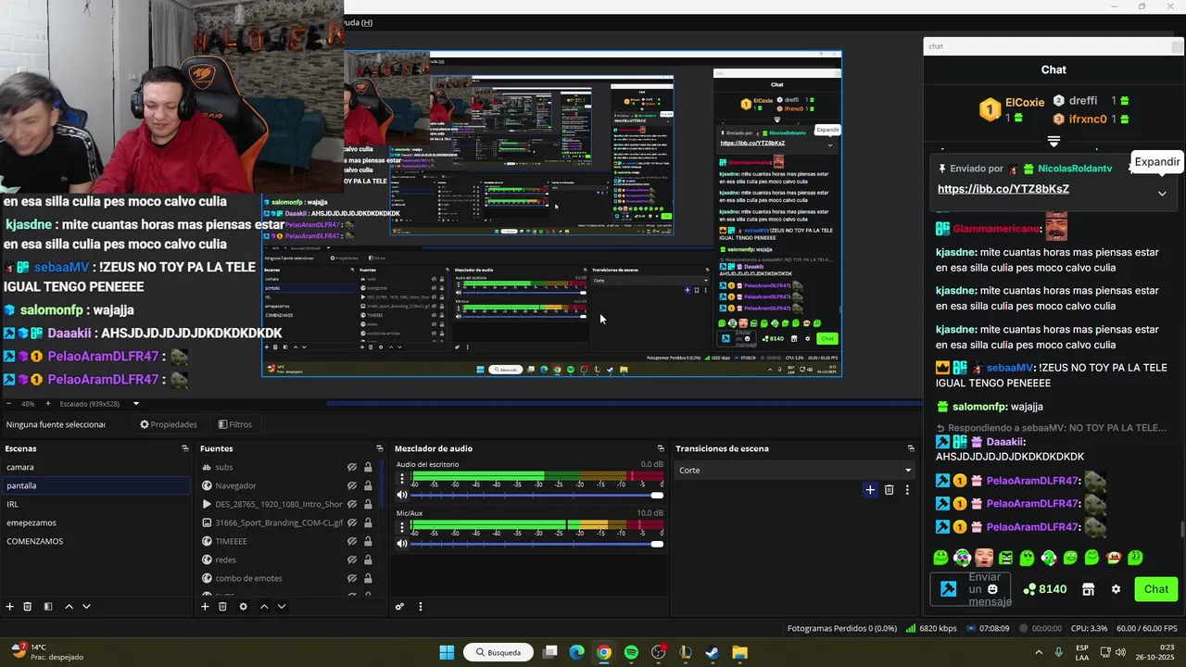Select the COMENZAMOS scene
The height and width of the screenshot is (667, 1186).
[95, 541]
